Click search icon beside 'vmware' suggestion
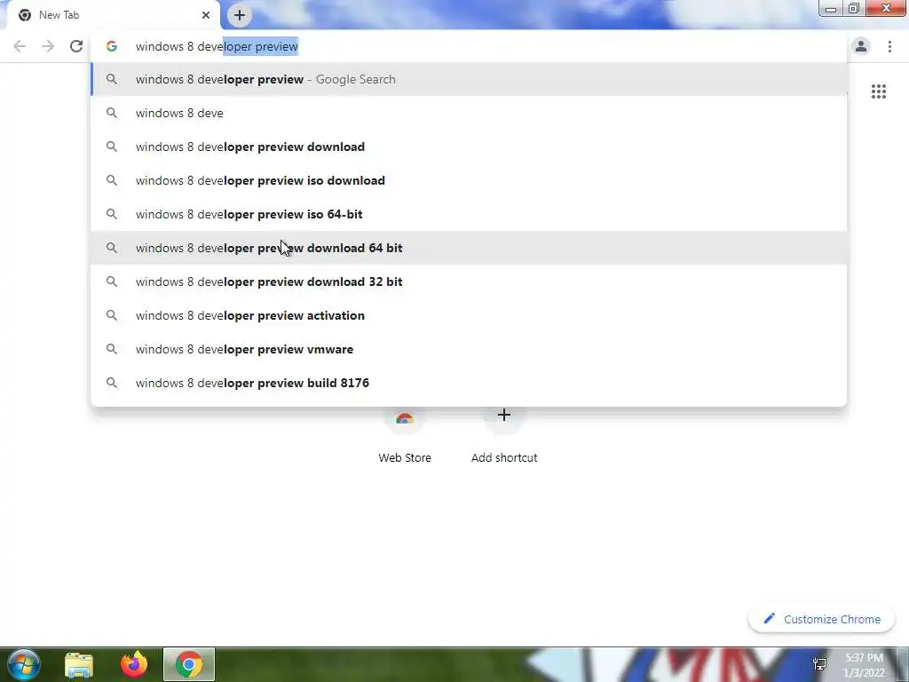 tap(112, 349)
